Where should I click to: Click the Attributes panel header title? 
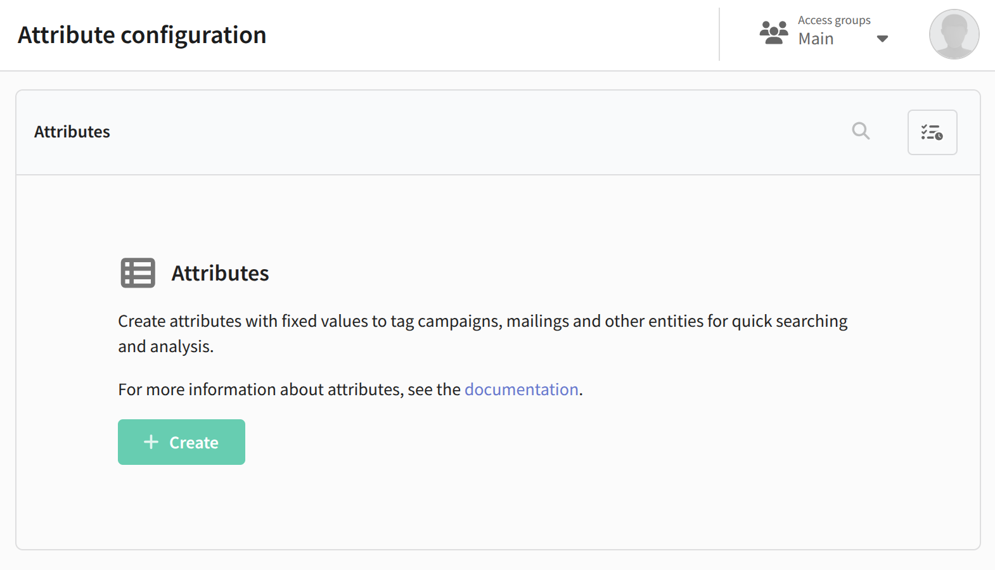pos(72,132)
